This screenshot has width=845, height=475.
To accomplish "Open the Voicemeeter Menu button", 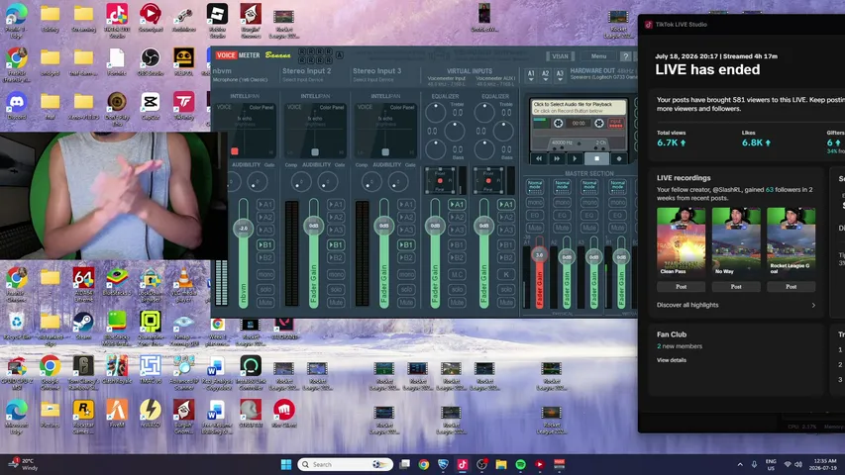I will coord(598,56).
